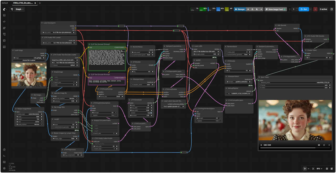This screenshot has height=173, width=336.
Task: Open the Manager button
Action: 240,9
